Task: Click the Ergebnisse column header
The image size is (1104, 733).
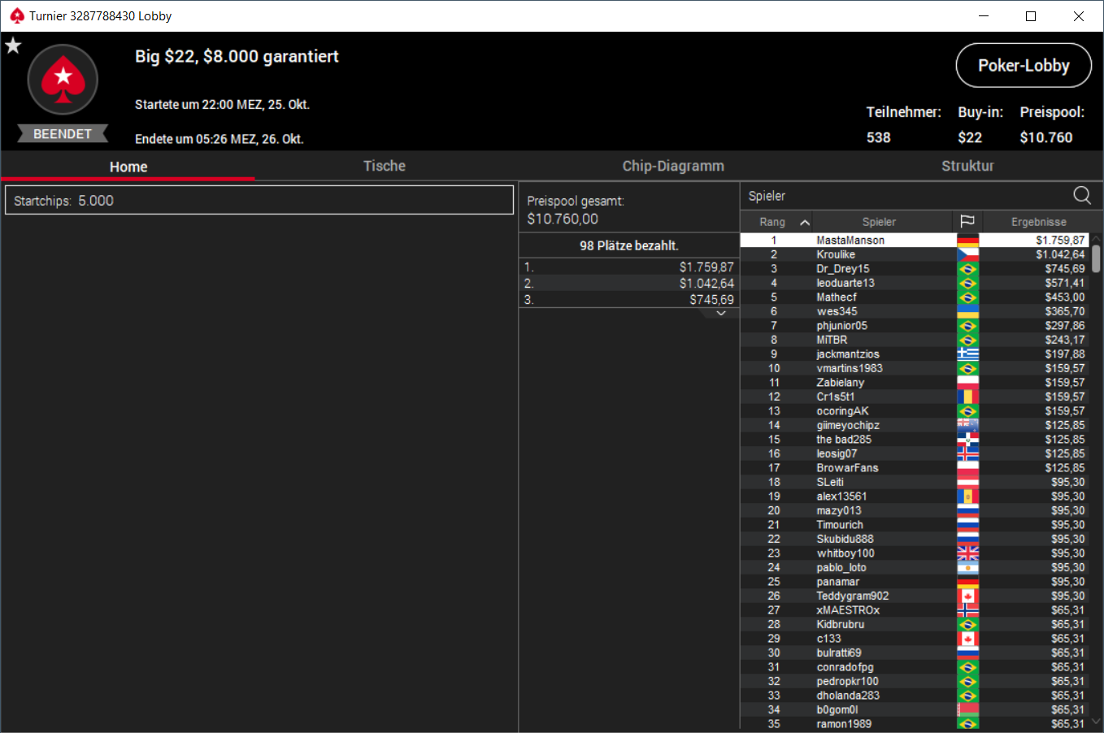Action: pyautogui.click(x=1038, y=222)
